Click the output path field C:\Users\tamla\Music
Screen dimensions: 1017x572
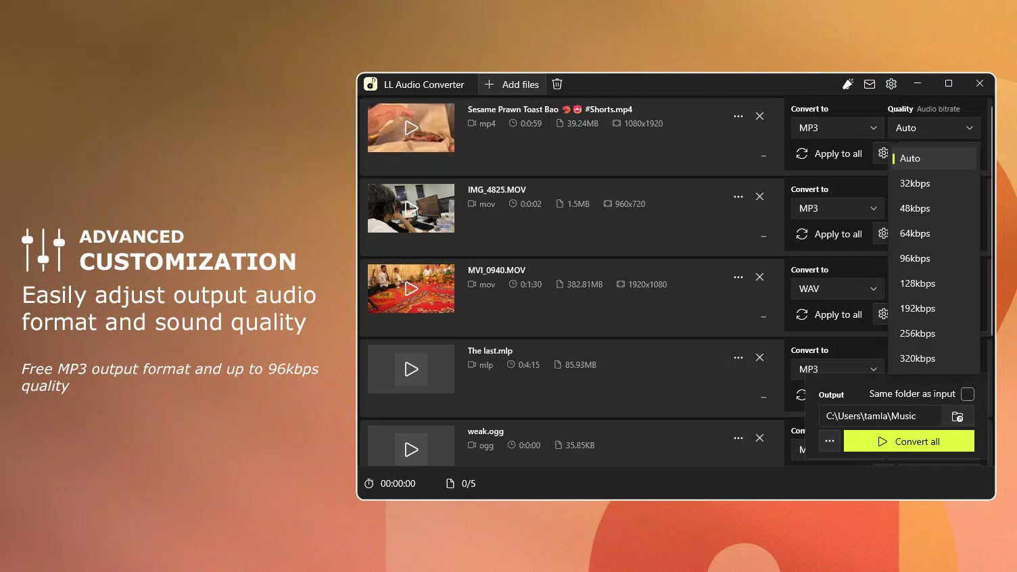pos(880,416)
